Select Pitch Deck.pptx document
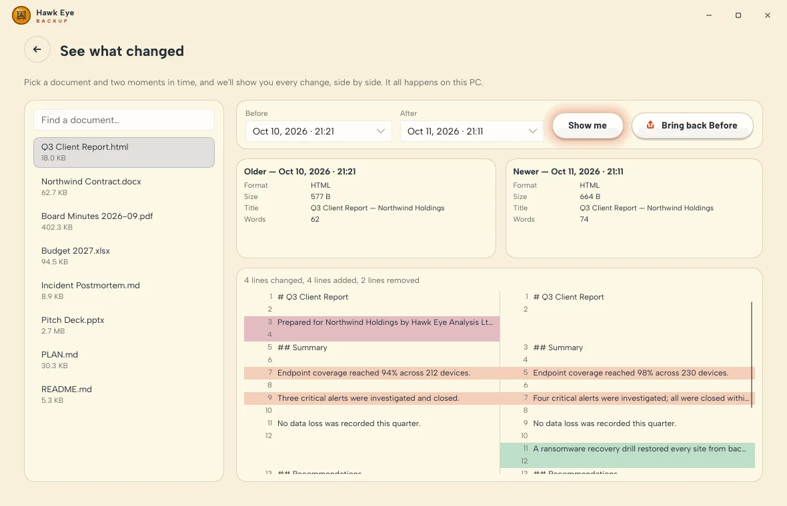Image resolution: width=787 pixels, height=506 pixels. coord(124,325)
